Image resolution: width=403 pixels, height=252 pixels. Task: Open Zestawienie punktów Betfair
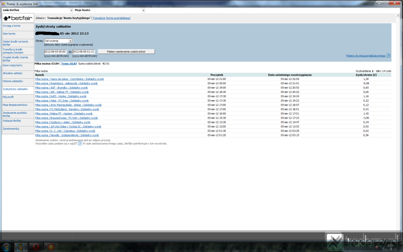(15, 115)
